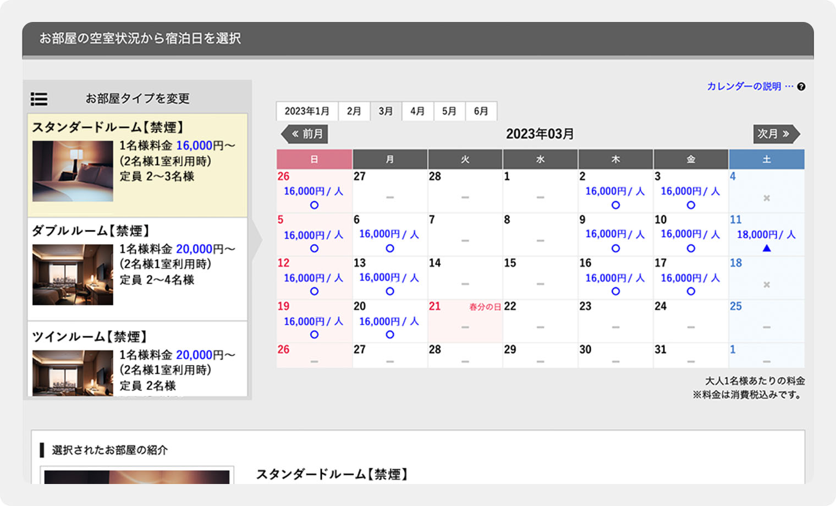Select the スタンダードルーム【禁煙】 room type
This screenshot has height=506, width=836.
137,164
